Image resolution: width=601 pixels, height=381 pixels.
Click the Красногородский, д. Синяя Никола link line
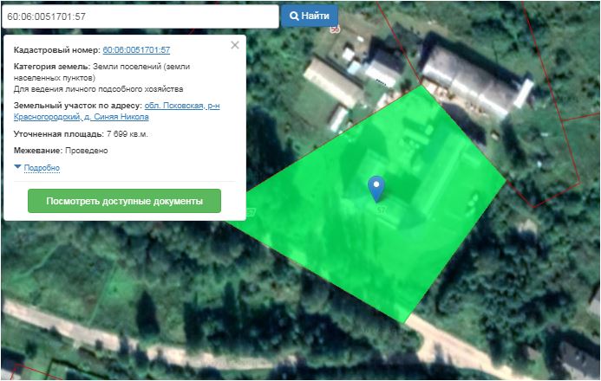(x=81, y=117)
